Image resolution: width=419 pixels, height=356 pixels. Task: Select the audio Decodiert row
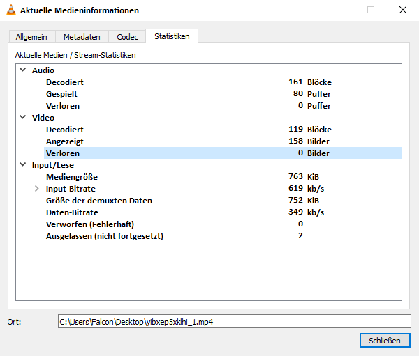(65, 82)
